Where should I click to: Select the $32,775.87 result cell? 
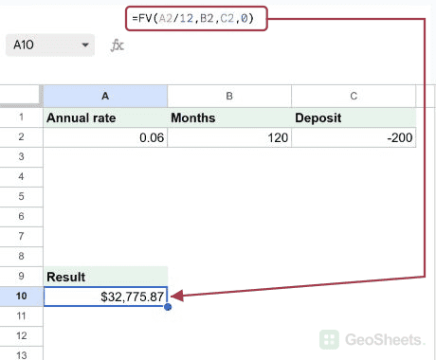pos(105,297)
